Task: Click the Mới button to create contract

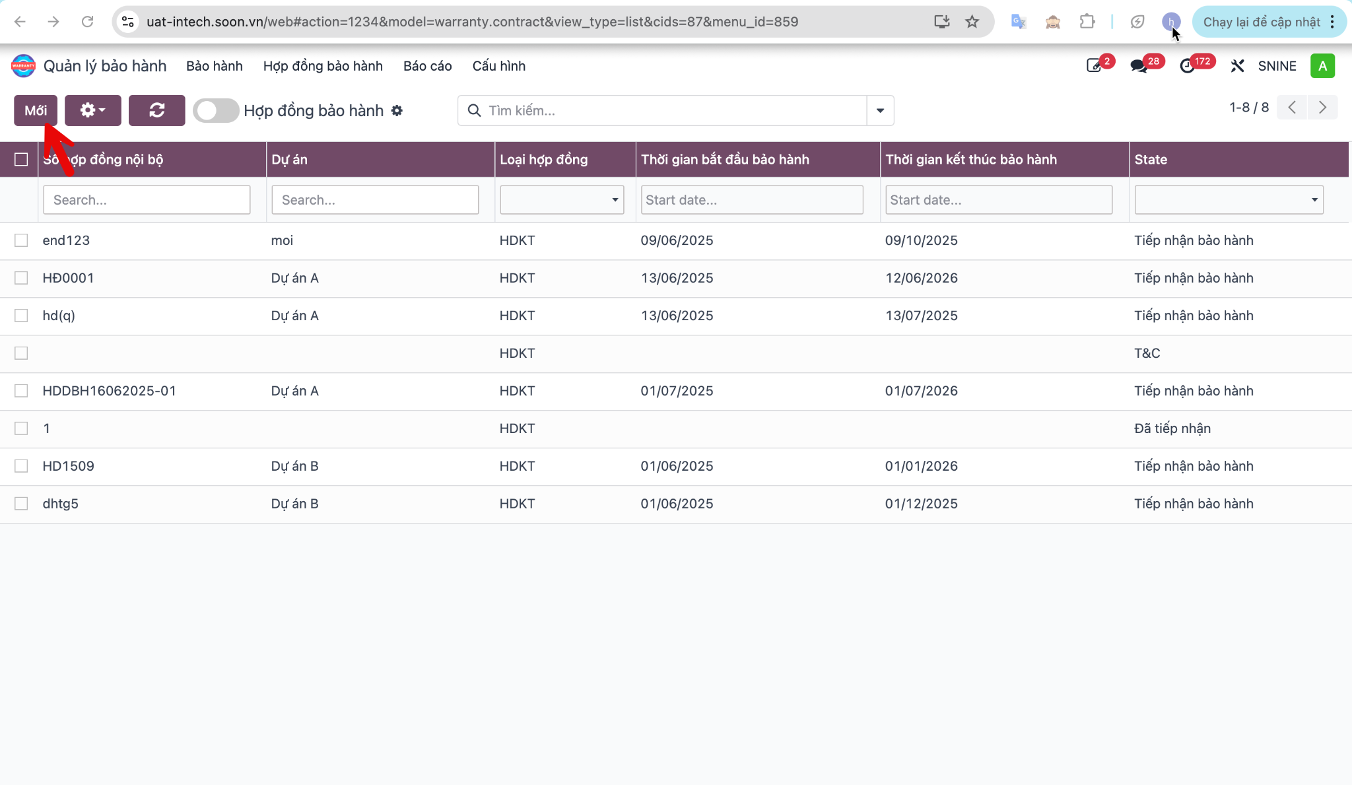Action: 36,110
